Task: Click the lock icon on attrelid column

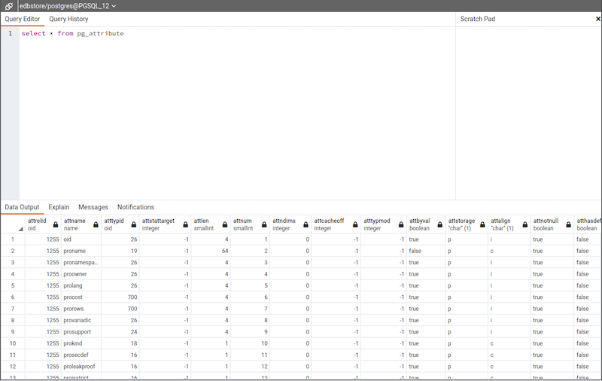Action: [56, 224]
